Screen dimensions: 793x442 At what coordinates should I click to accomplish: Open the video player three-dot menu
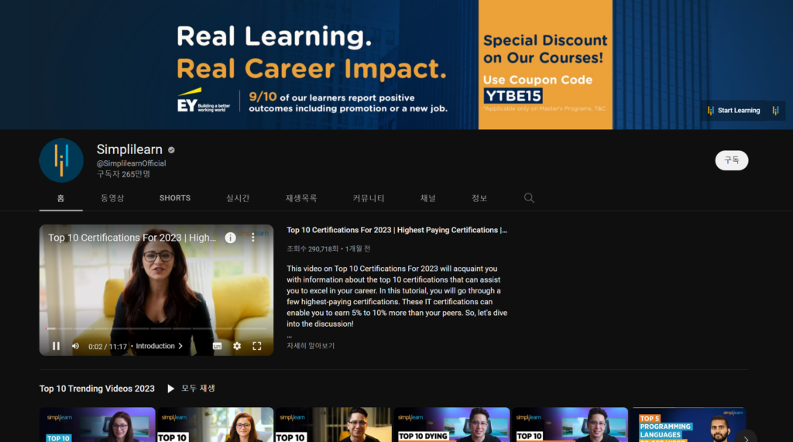(x=253, y=238)
